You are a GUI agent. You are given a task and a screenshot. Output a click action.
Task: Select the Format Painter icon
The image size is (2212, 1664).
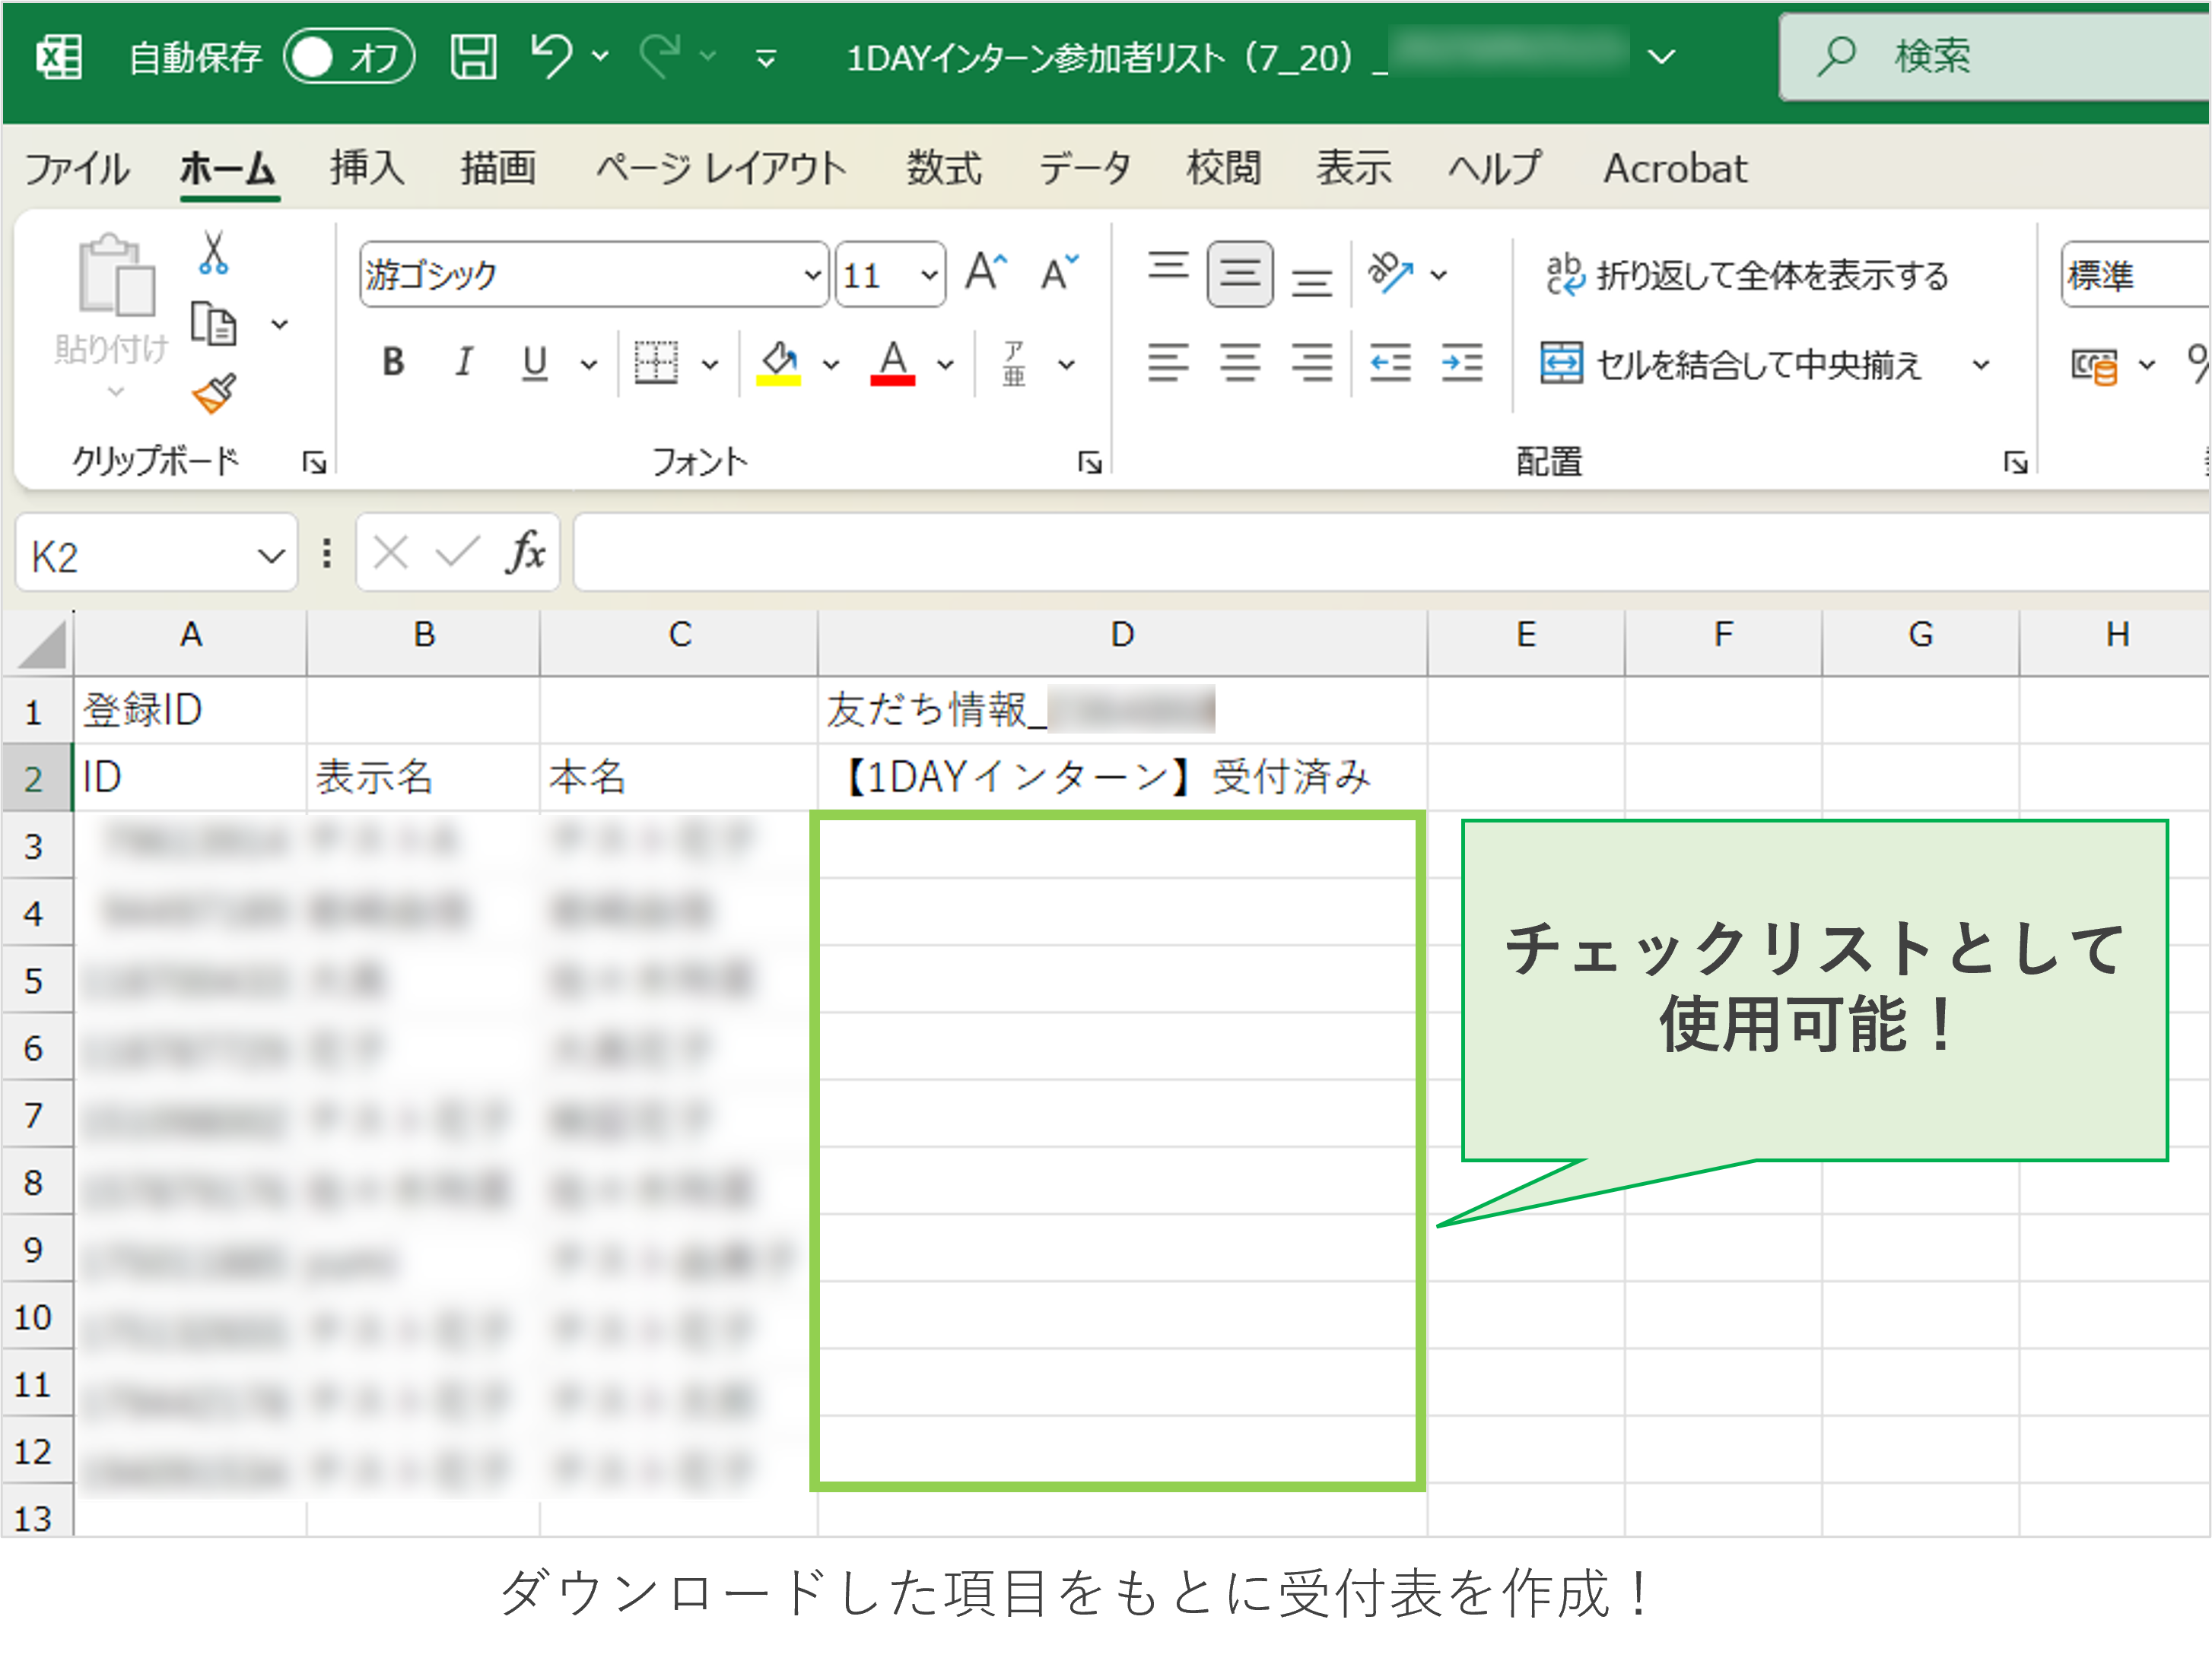point(213,394)
